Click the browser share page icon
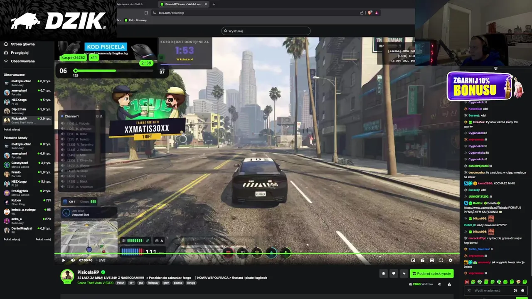This screenshot has width=532, height=299. (x=362, y=13)
